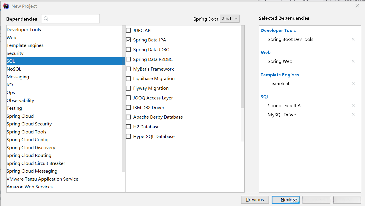Remove Spring Data JPA from selected list
The width and height of the screenshot is (365, 206).
pyautogui.click(x=353, y=106)
